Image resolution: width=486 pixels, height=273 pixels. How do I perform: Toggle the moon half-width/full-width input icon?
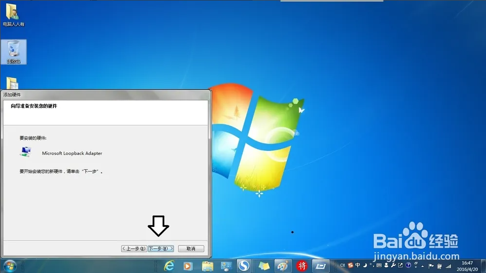click(x=365, y=265)
